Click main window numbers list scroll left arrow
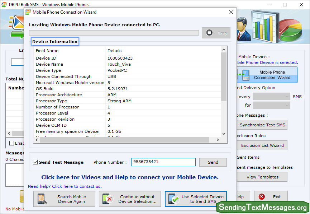The width and height of the screenshot is (310, 214). [9, 133]
